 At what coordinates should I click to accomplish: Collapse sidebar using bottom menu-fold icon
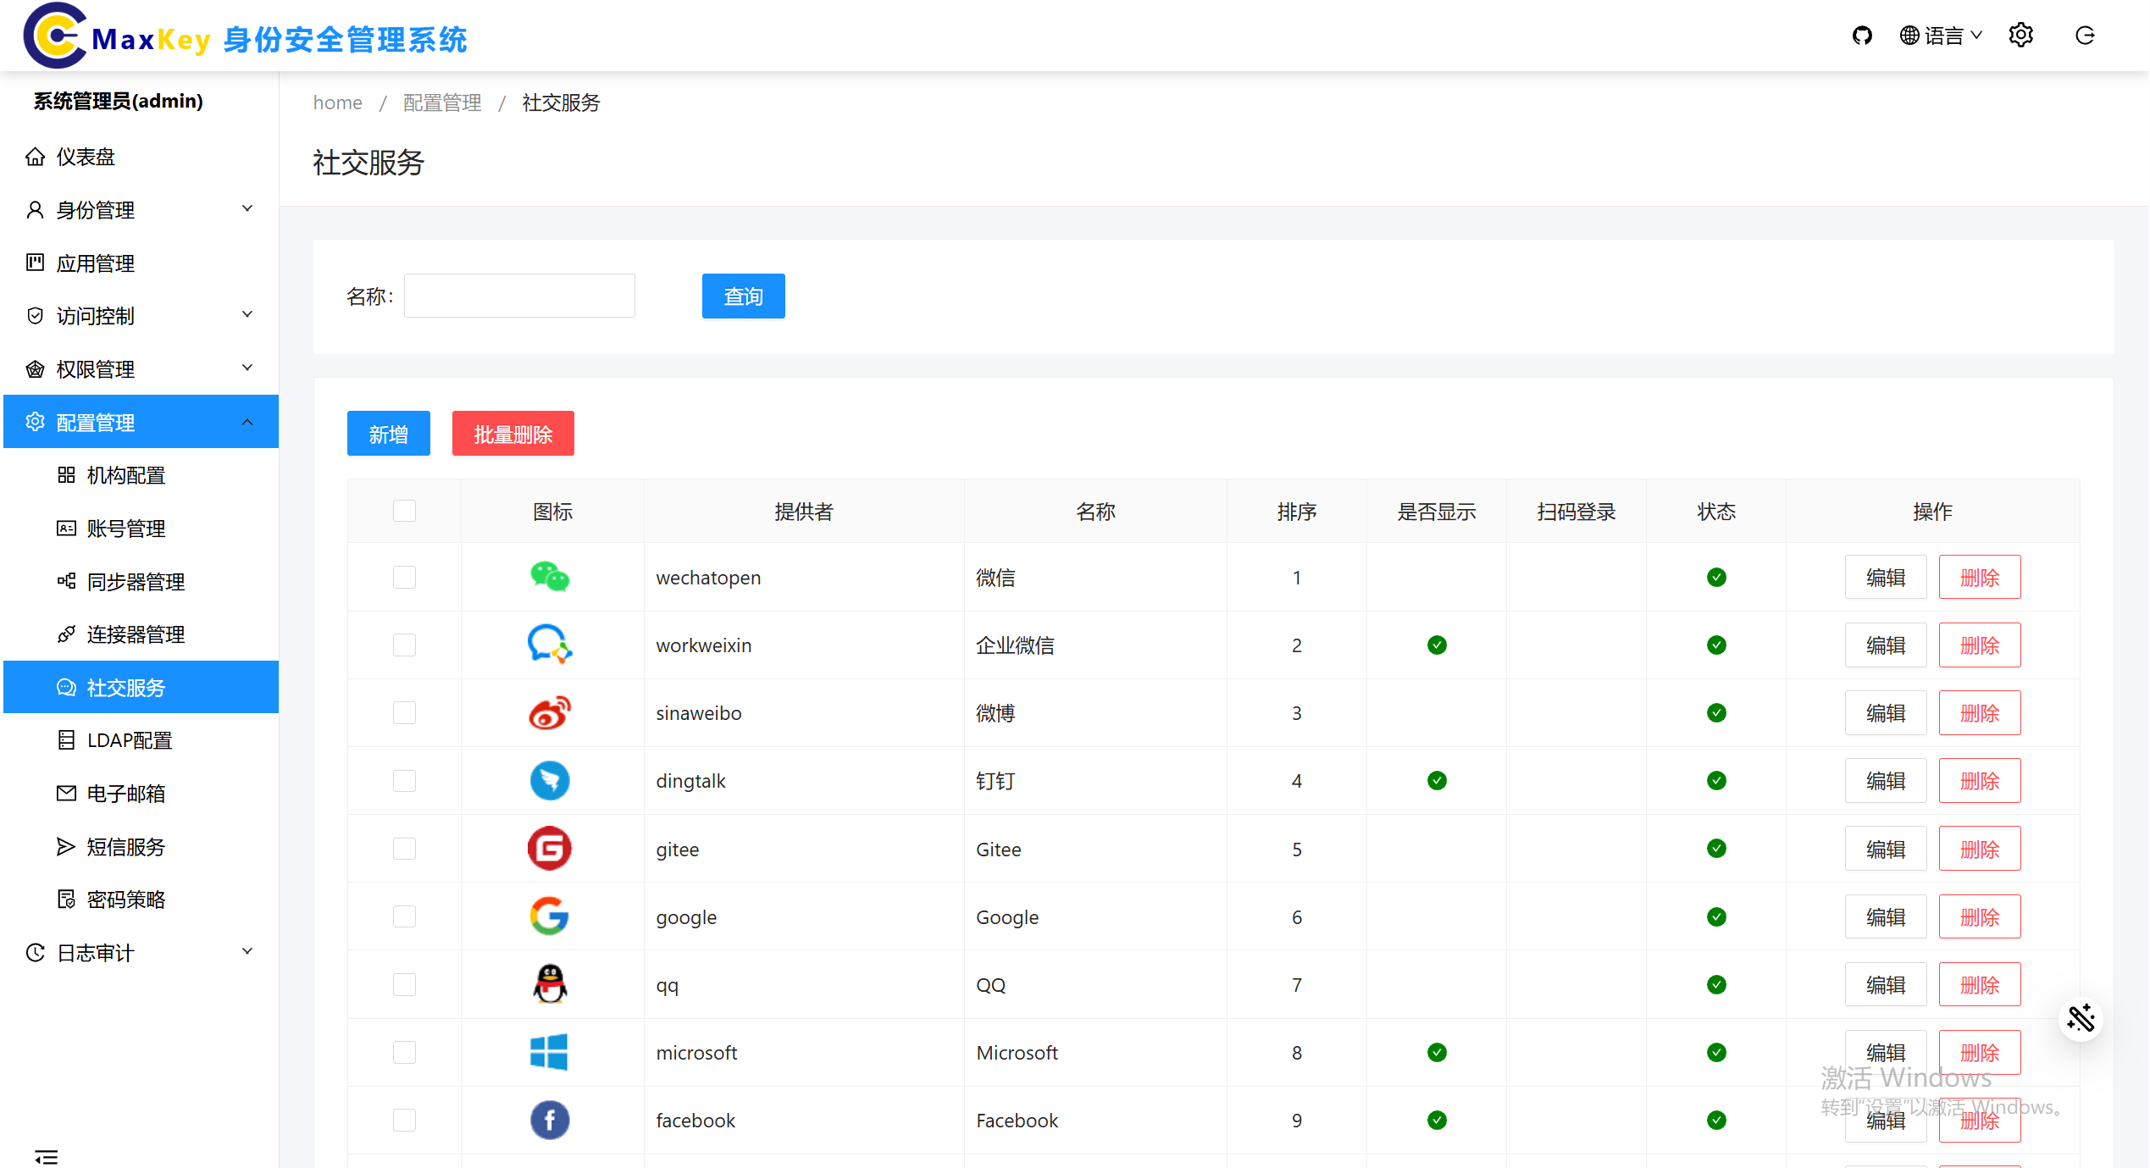[x=47, y=1156]
